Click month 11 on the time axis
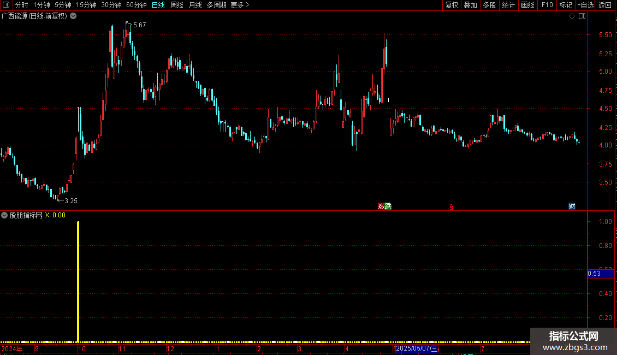This screenshot has width=617, height=355. tap(122, 348)
